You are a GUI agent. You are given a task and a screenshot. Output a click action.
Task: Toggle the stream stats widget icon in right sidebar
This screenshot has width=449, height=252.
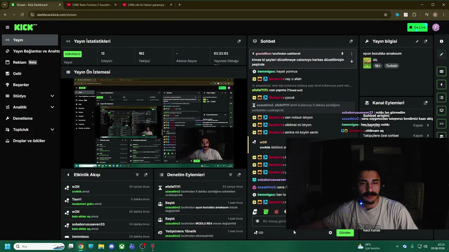click(x=441, y=123)
